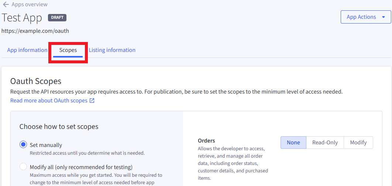Click the Test App title

tap(22, 18)
